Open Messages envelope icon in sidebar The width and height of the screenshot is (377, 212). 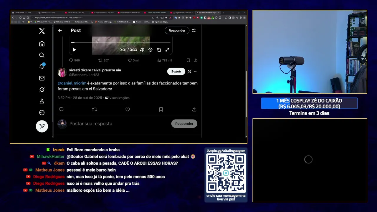[x=42, y=78]
